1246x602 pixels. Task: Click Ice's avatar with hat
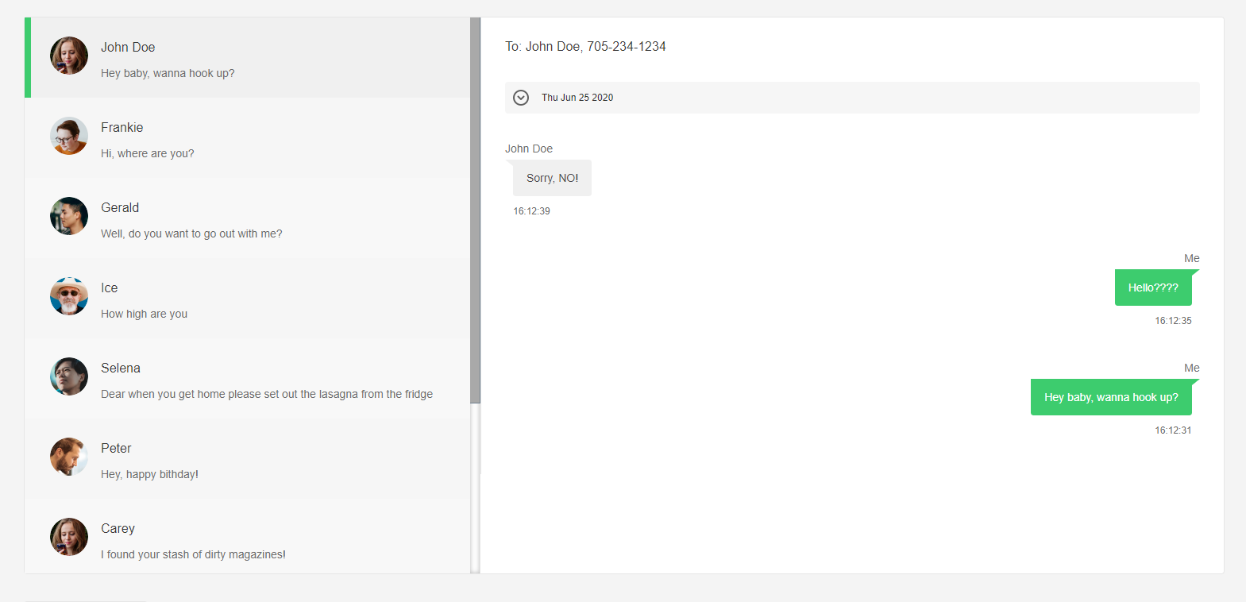click(x=69, y=296)
